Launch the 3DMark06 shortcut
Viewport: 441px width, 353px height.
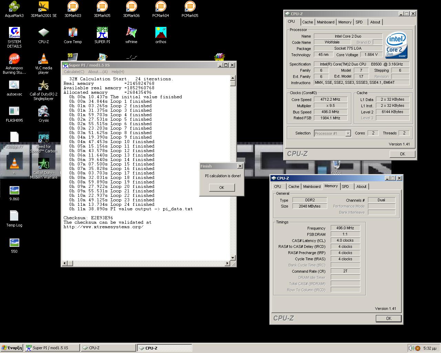[x=131, y=9]
